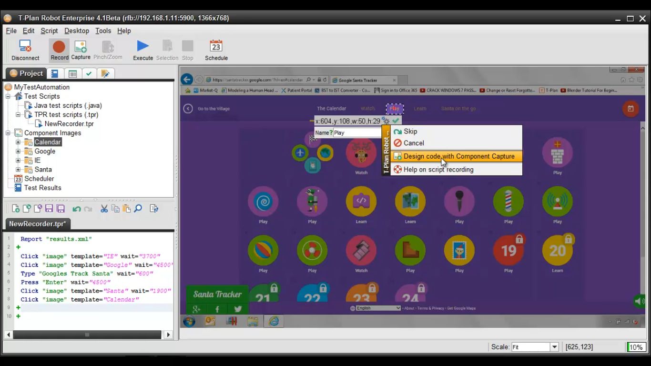Open the English language dropdown on the page

[378, 308]
